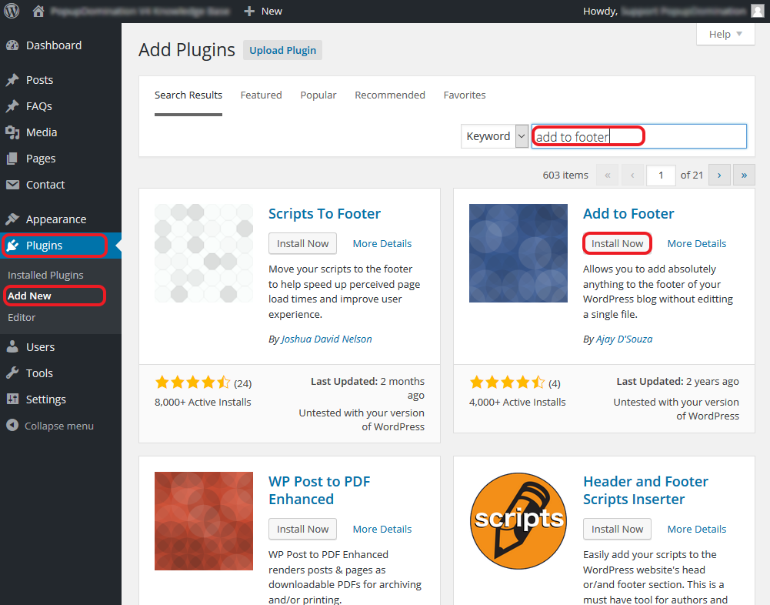Click the Users person icon
Image resolution: width=770 pixels, height=605 pixels.
coord(12,347)
